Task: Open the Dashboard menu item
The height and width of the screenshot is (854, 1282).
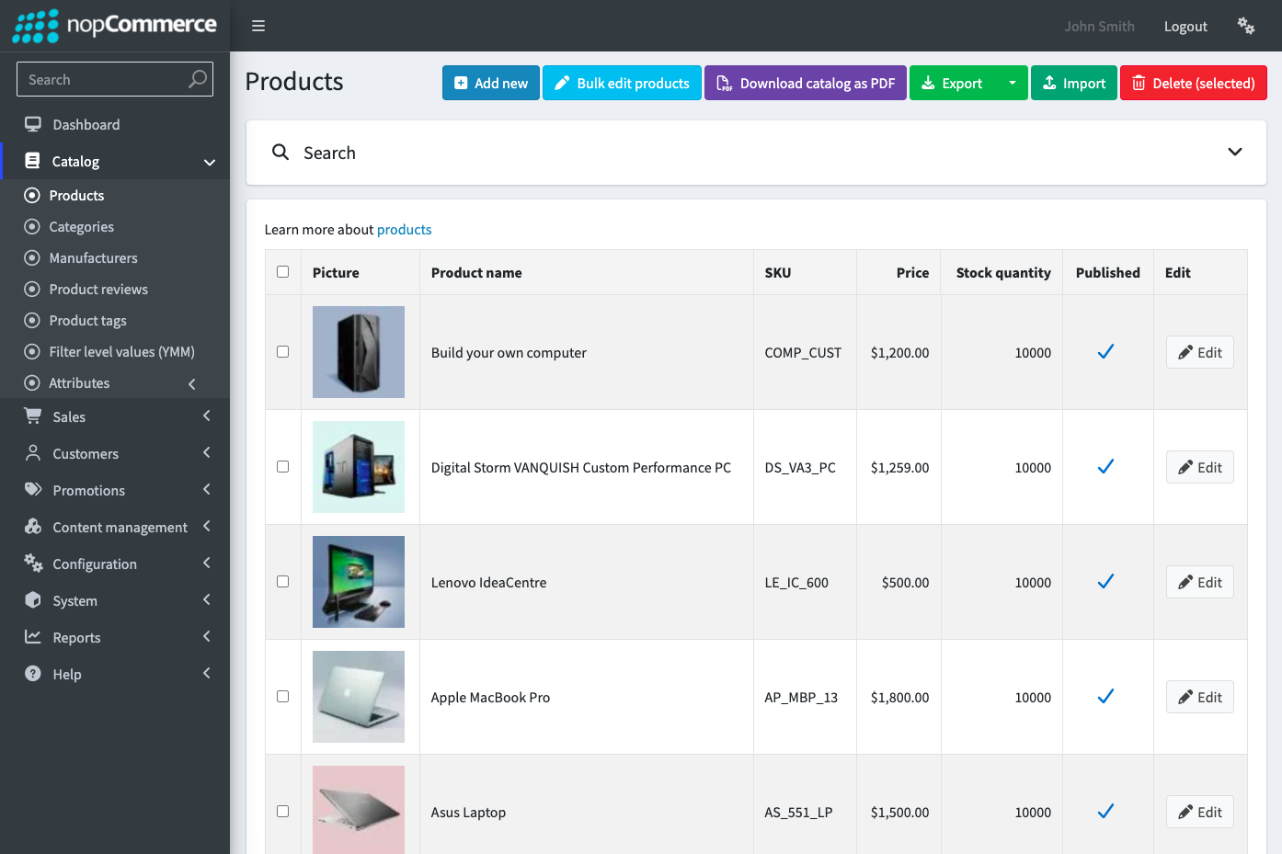Action: 115,124
